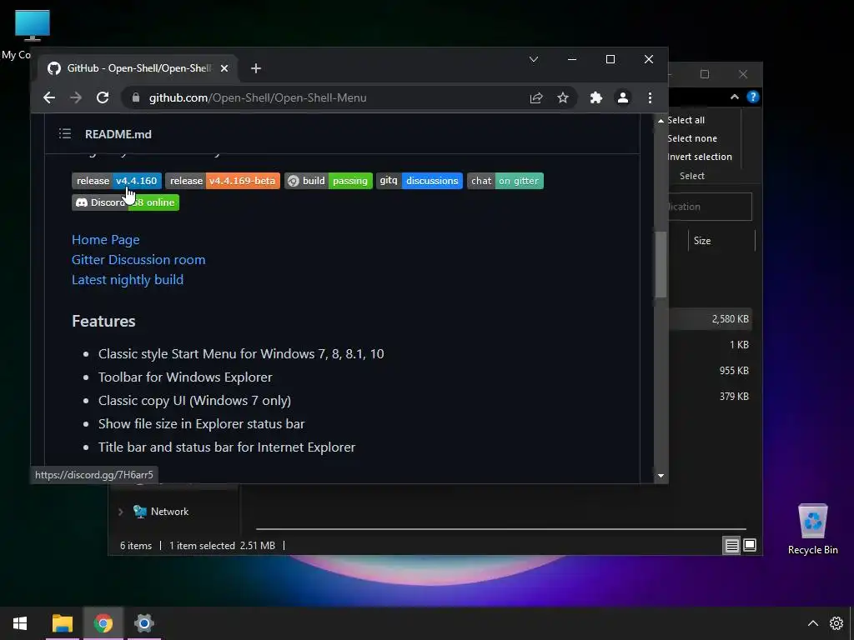Open the Home Page link
Viewport: 854px width, 640px height.
pyautogui.click(x=106, y=240)
